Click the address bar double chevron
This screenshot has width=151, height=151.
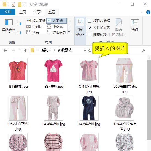pos(37,50)
